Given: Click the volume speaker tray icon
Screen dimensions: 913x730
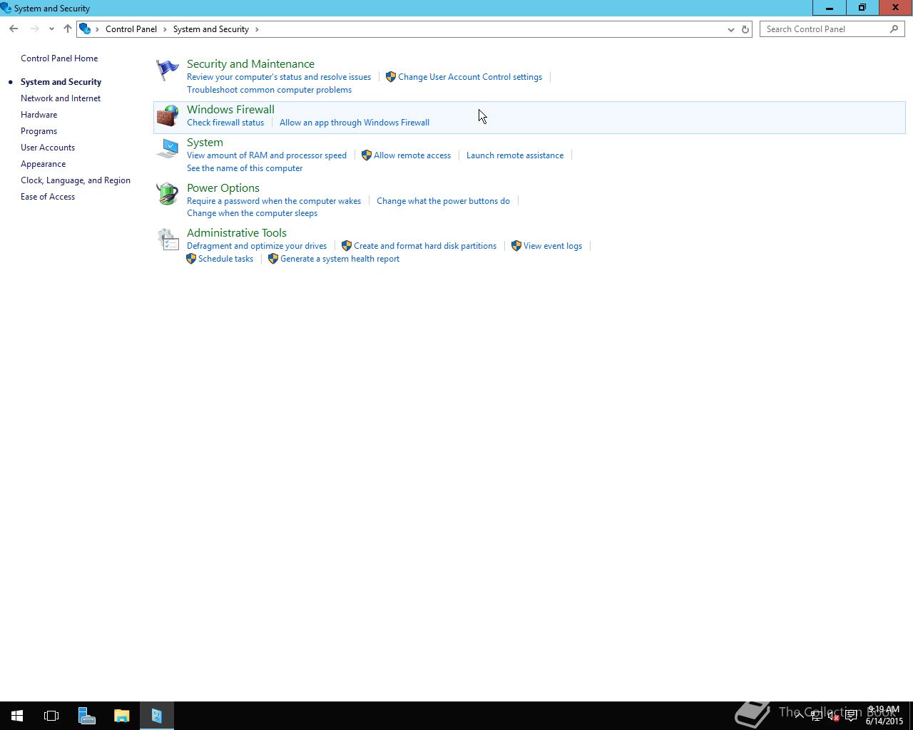Looking at the screenshot, I should coord(833,716).
